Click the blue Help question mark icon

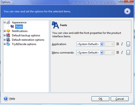pos(6,98)
